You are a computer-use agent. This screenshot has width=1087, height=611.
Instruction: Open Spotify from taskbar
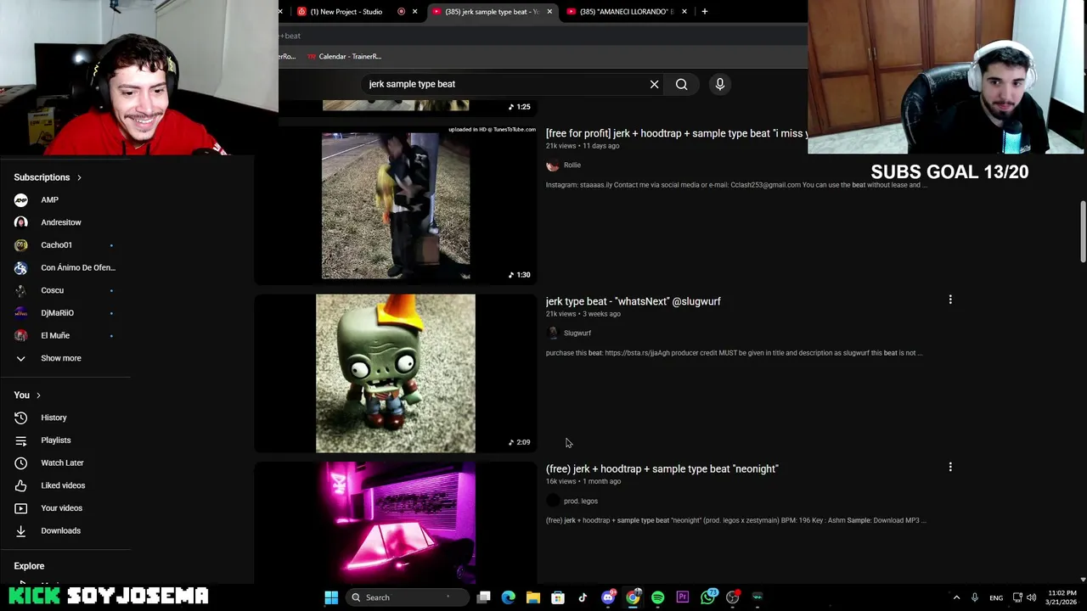pyautogui.click(x=657, y=597)
